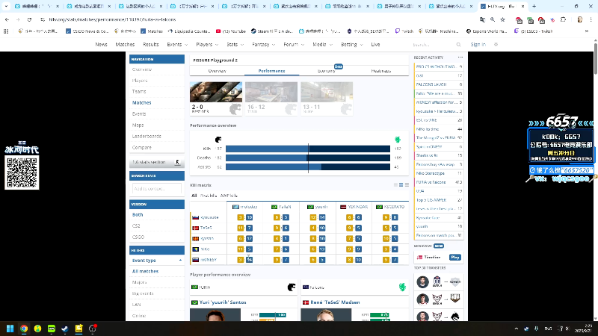Select the CS2 version filter

pos(136,226)
